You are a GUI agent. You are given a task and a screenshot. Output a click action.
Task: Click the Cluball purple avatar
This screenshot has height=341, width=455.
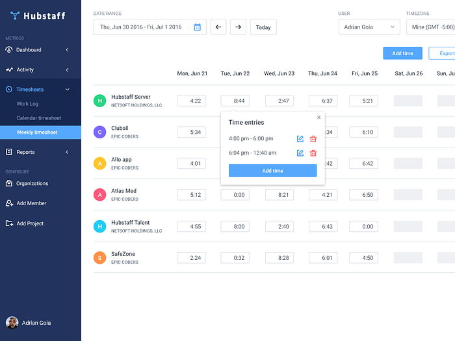(x=99, y=132)
